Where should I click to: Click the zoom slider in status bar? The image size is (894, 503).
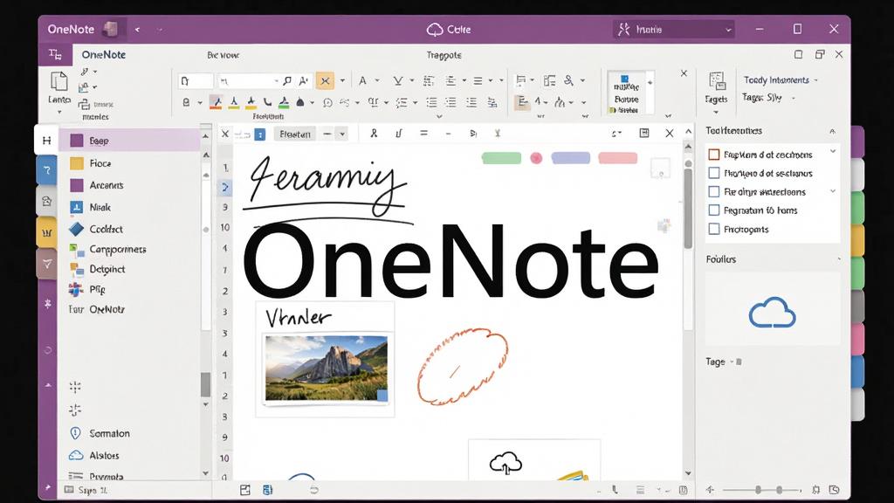[x=761, y=490]
